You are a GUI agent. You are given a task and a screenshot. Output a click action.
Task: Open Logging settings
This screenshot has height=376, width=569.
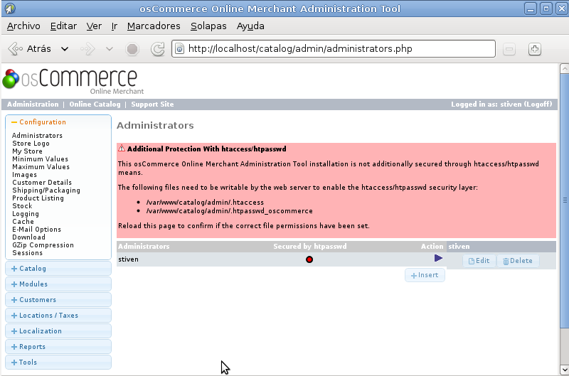[x=26, y=214]
